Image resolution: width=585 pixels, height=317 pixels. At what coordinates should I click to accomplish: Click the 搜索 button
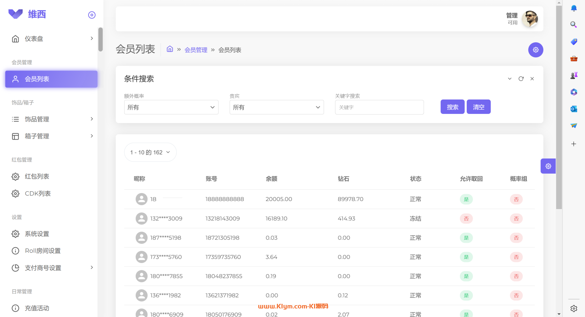tap(452, 107)
